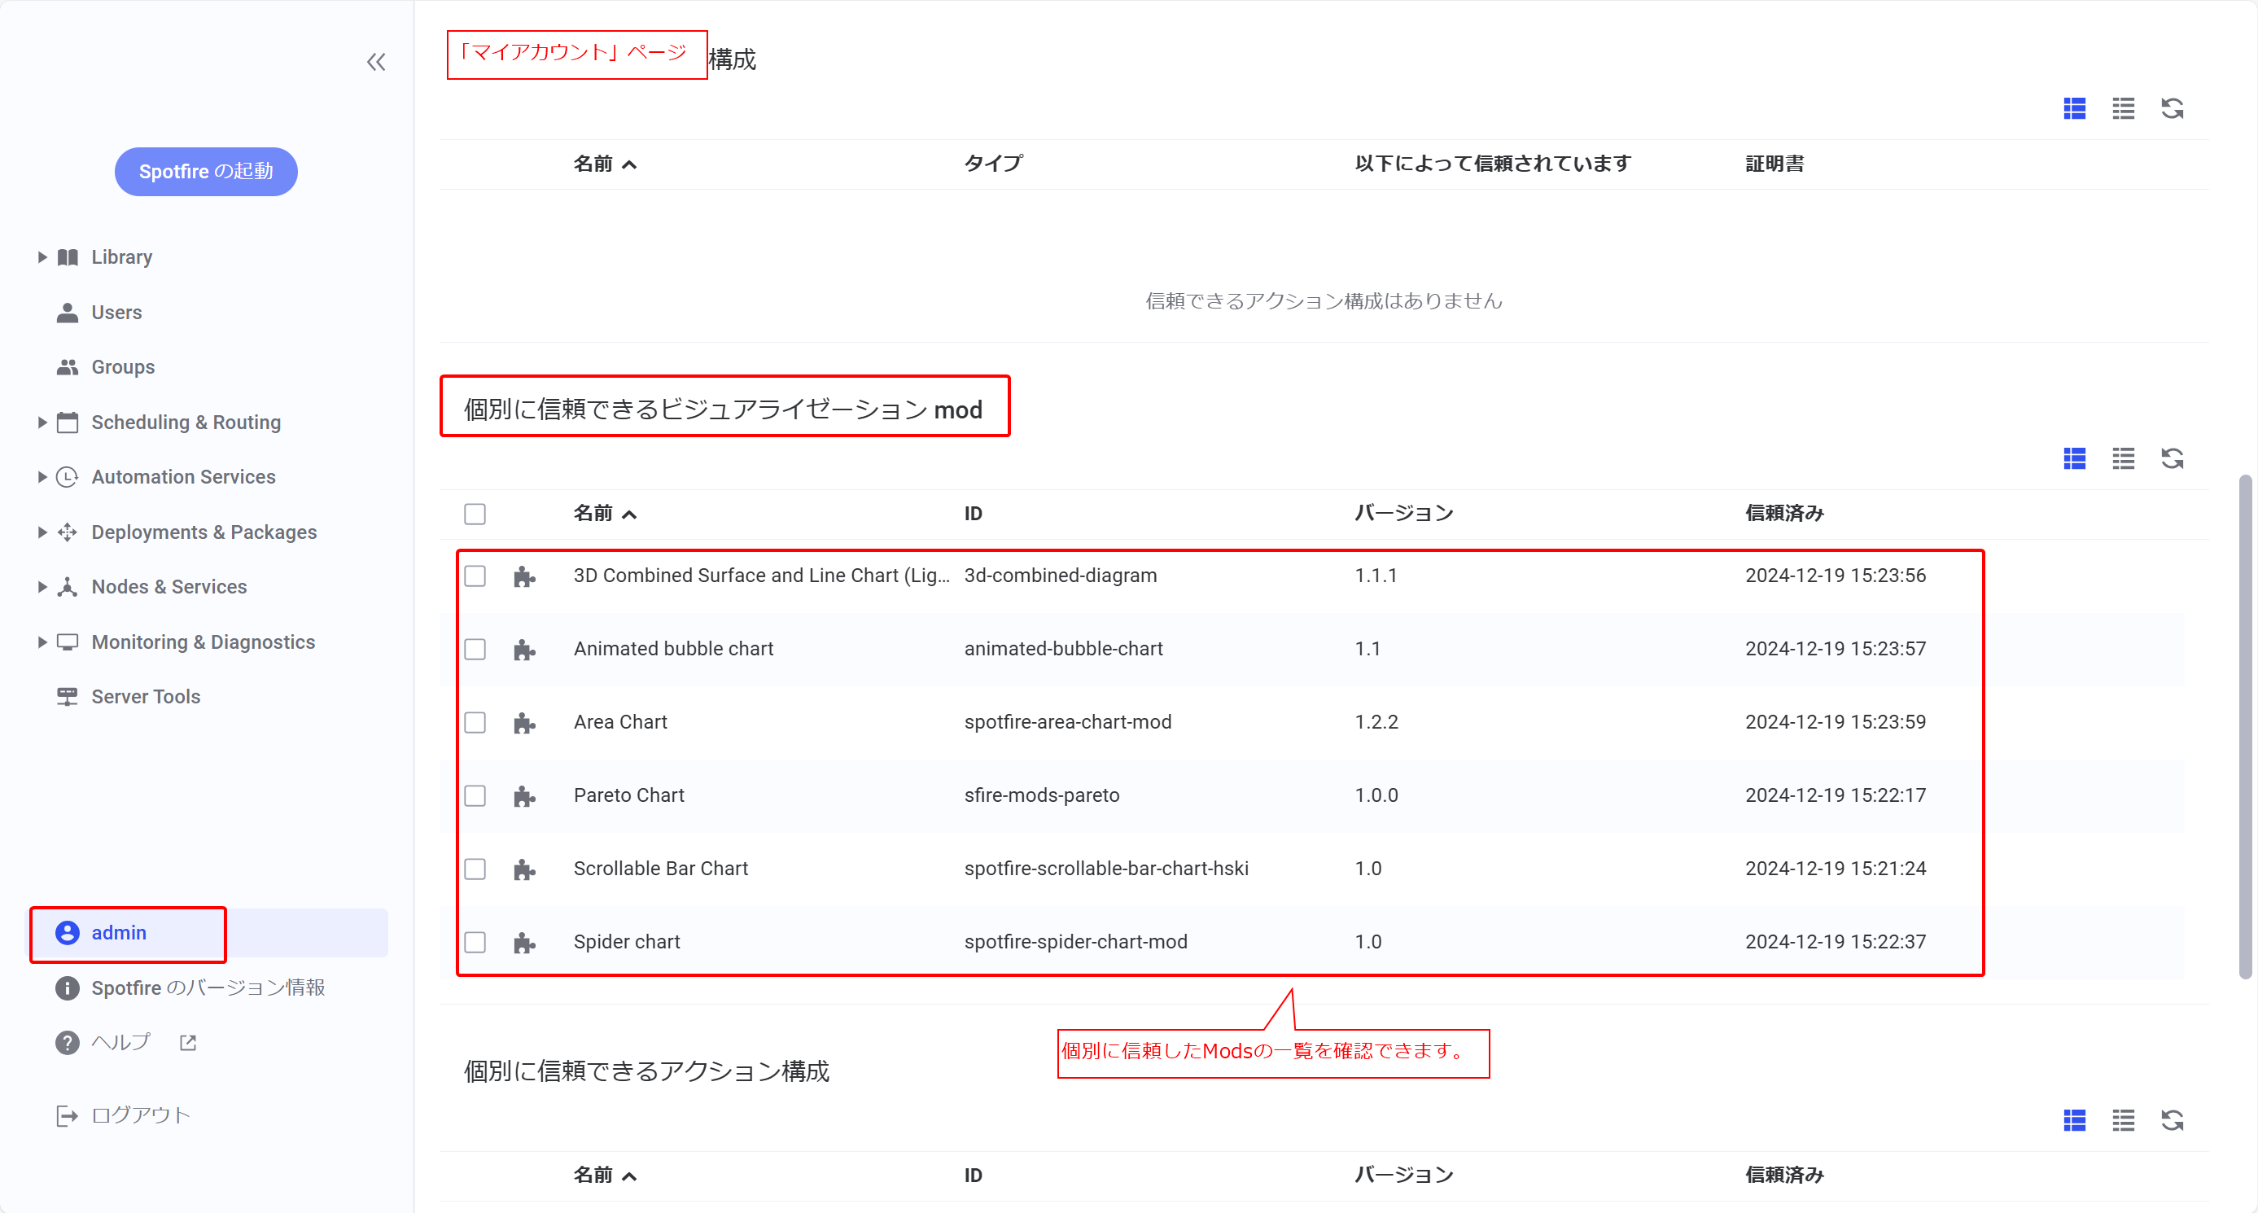This screenshot has width=2258, height=1213.
Task: Click the puzzle icon for Pareto Chart
Action: 524,796
